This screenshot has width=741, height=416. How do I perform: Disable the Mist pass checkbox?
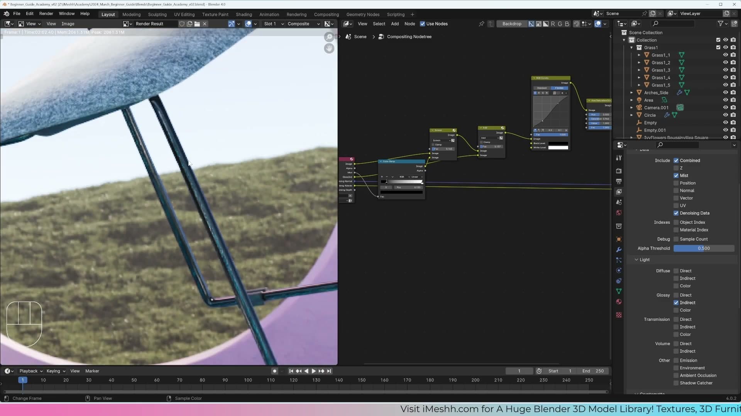[676, 176]
